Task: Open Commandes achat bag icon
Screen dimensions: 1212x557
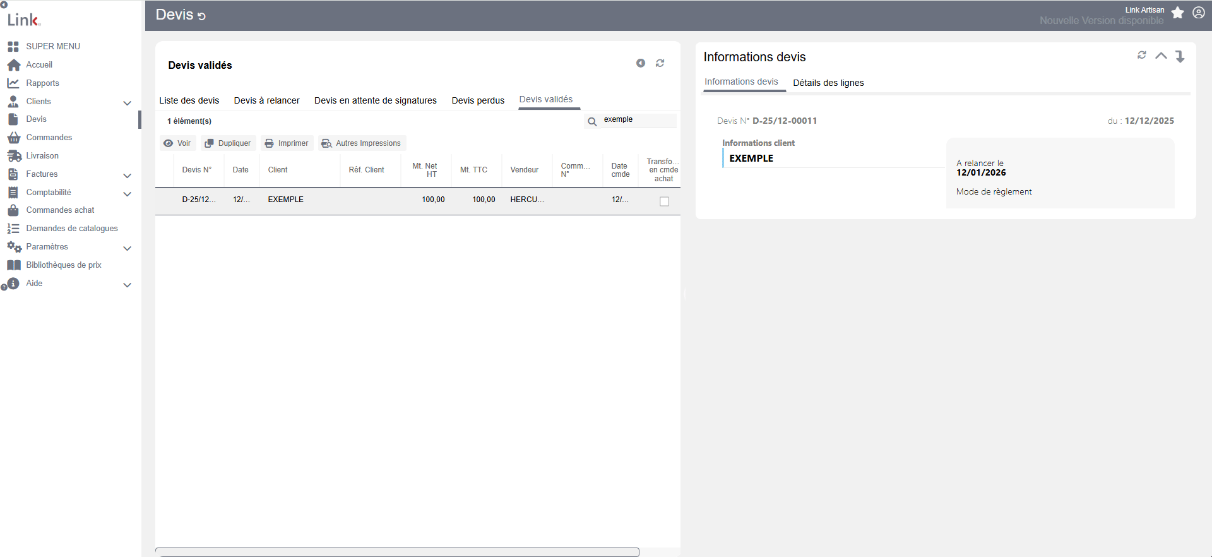Action: click(13, 210)
